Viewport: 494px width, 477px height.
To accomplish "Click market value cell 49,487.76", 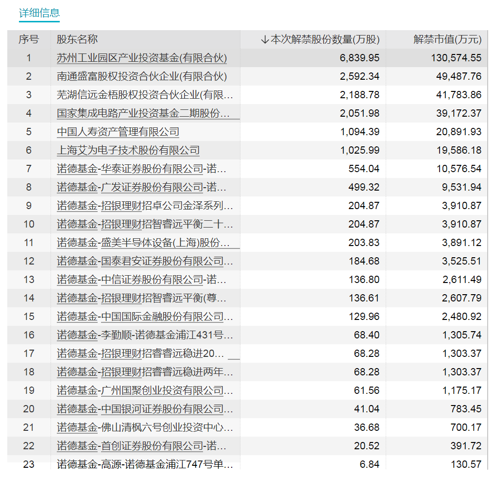I will (459, 76).
